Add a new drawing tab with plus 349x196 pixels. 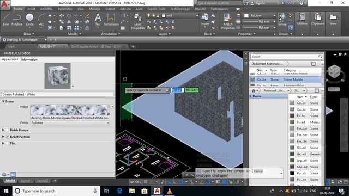(x=133, y=46)
